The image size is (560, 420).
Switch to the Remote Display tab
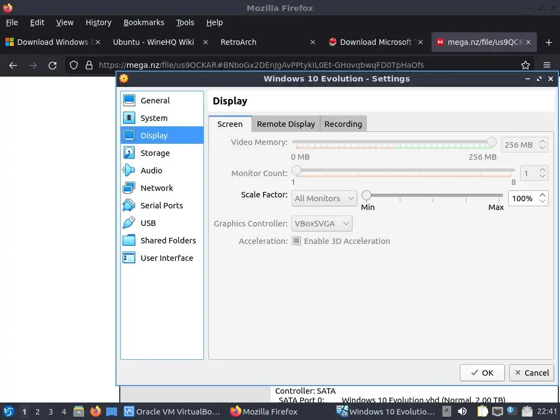coord(285,124)
